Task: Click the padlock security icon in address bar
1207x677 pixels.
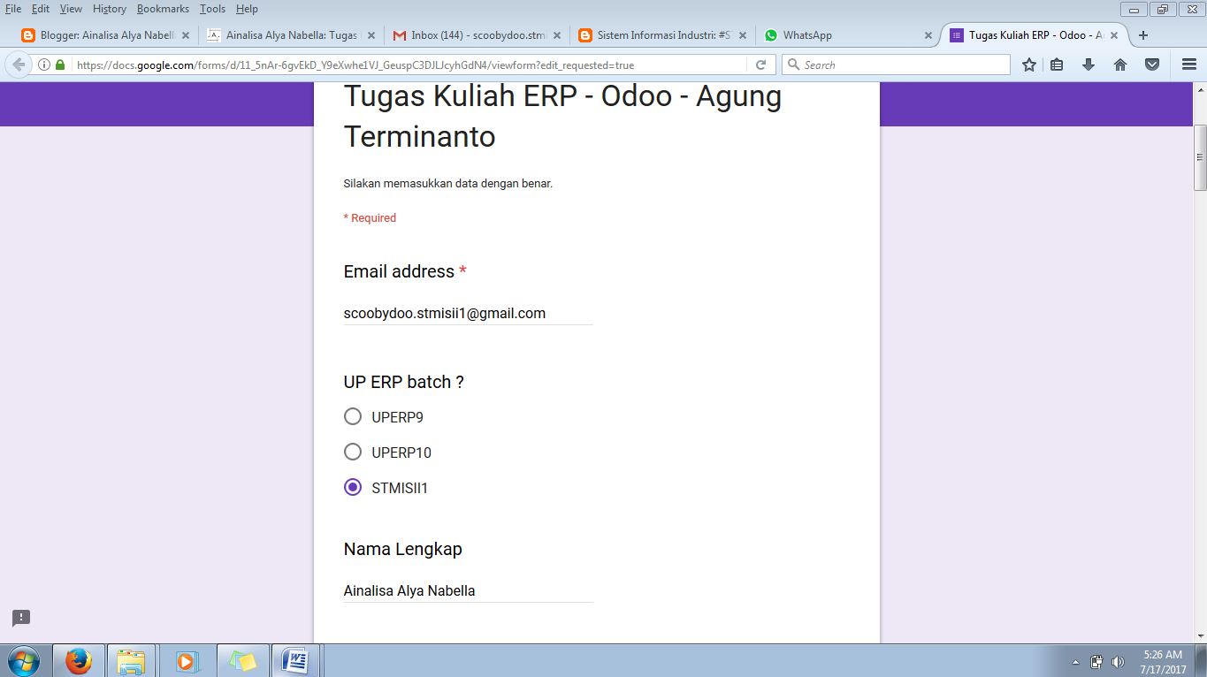Action: 58,64
